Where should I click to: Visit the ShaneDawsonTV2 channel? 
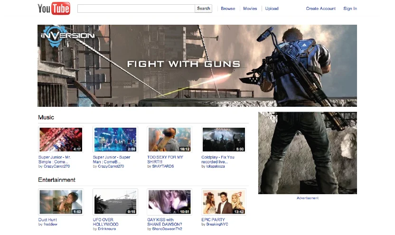167,229
